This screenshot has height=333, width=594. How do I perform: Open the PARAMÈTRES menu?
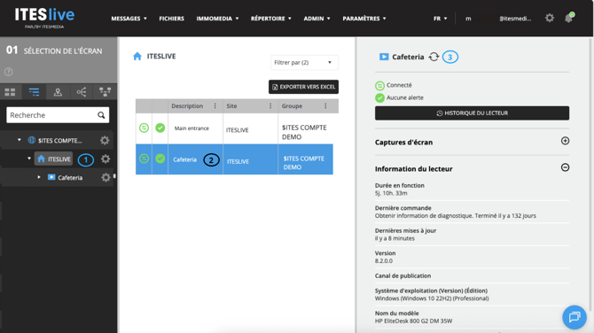tap(364, 19)
